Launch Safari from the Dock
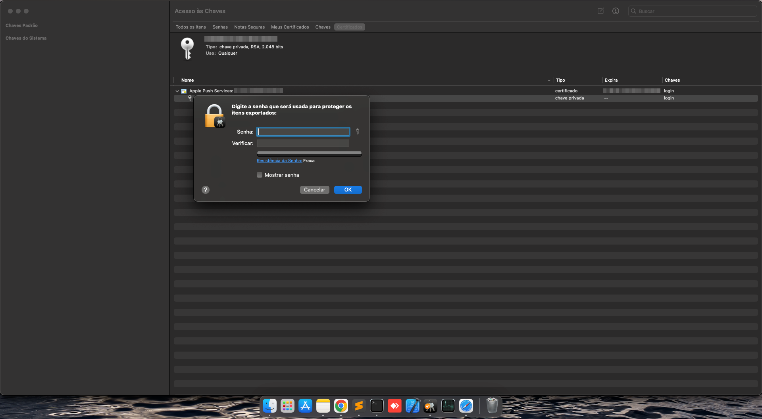Screen dimensions: 762x419 click(x=466, y=406)
